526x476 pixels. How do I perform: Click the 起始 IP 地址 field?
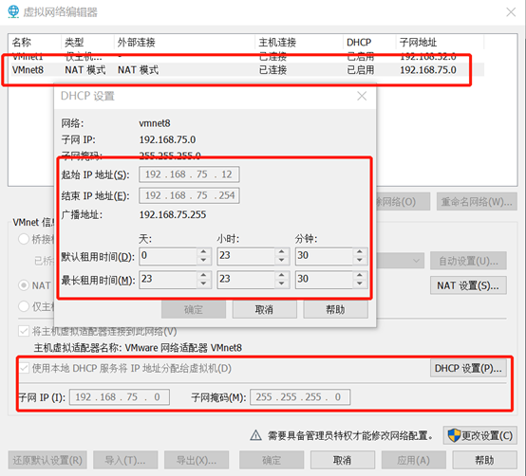189,174
